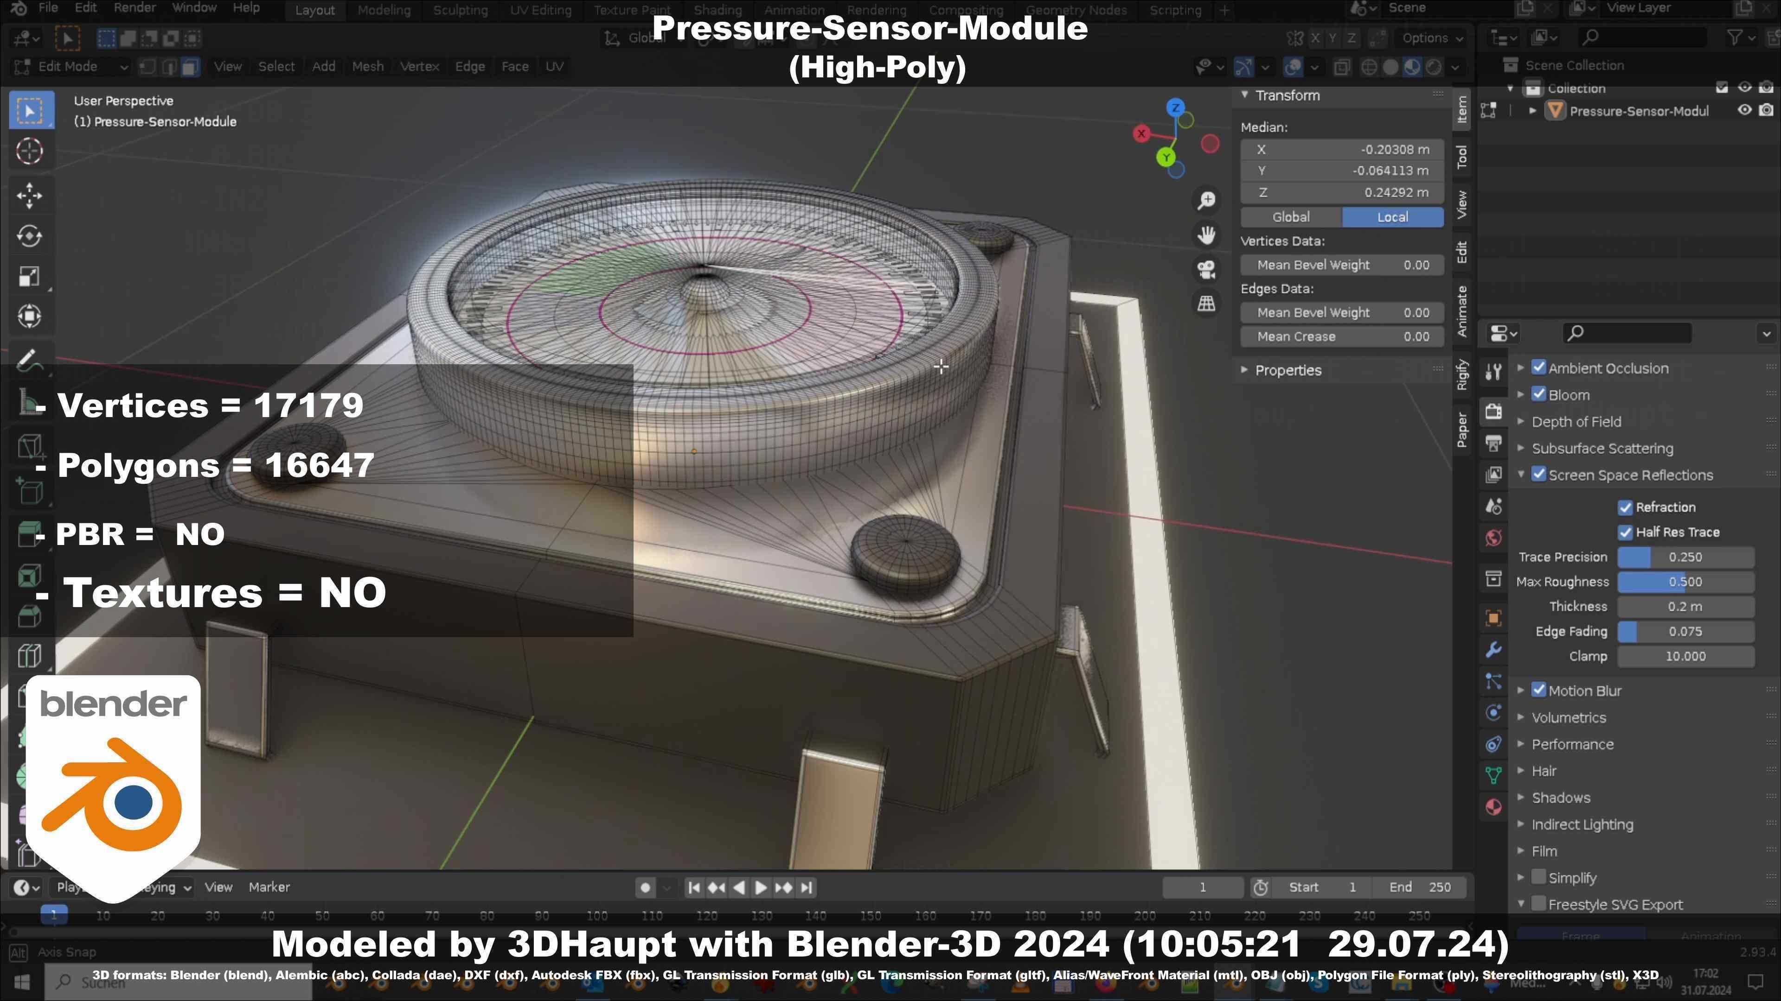1781x1001 pixels.
Task: Select the Select Box tool
Action: click(x=30, y=111)
